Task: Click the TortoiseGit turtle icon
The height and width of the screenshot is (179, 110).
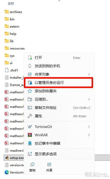Action: [30, 127]
